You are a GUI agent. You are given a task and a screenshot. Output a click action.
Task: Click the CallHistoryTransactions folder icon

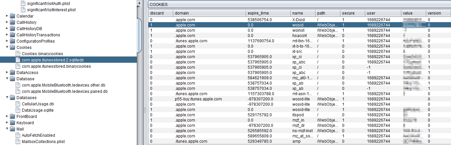point(13,35)
